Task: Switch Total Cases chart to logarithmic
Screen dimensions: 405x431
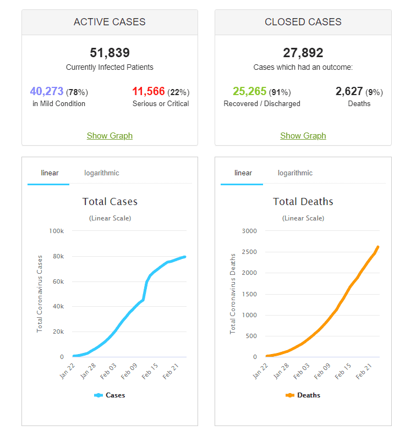Action: [x=102, y=173]
